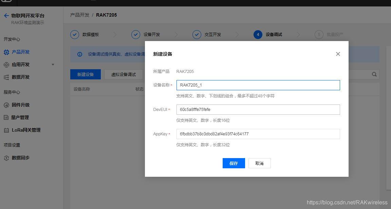Open 数据同步 sidebar item

21,158
